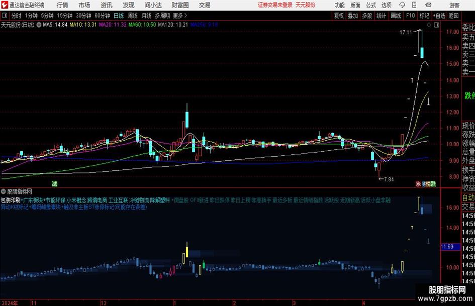Click the 游客 guest account label
This screenshot has width=475, height=306.
click(x=454, y=5)
